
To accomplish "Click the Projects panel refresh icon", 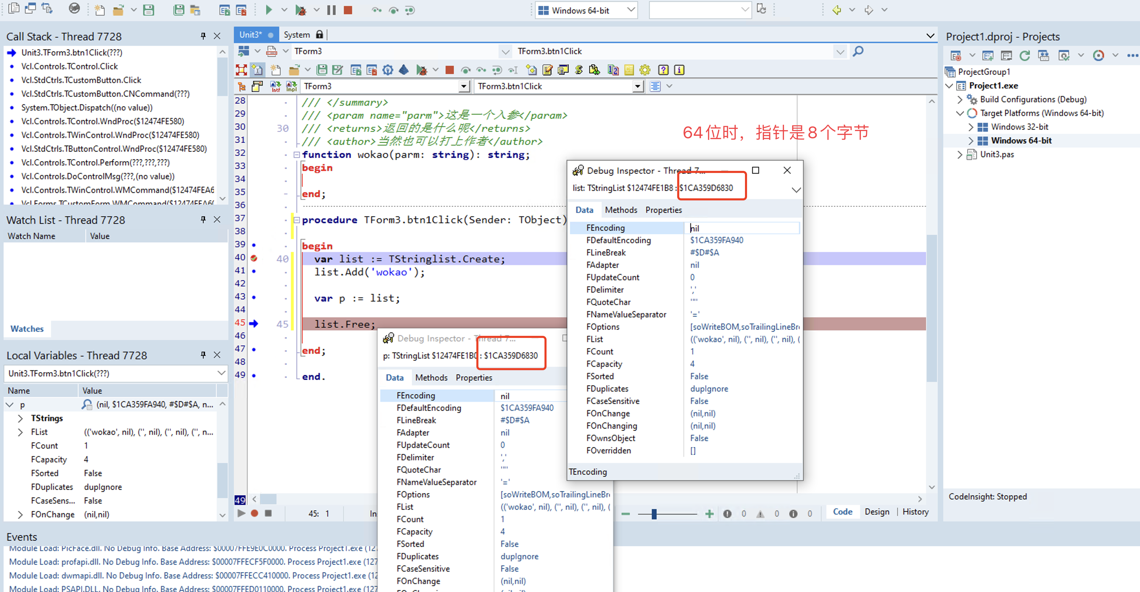I will 1024,56.
